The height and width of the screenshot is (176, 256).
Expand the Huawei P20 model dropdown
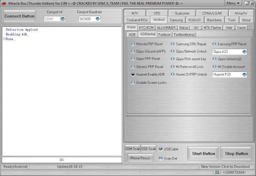click(x=244, y=75)
